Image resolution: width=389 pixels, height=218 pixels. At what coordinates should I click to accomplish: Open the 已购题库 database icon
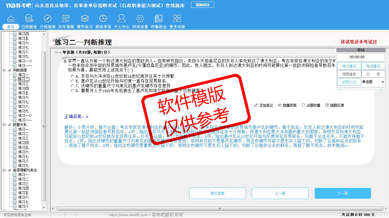(x=29, y=19)
